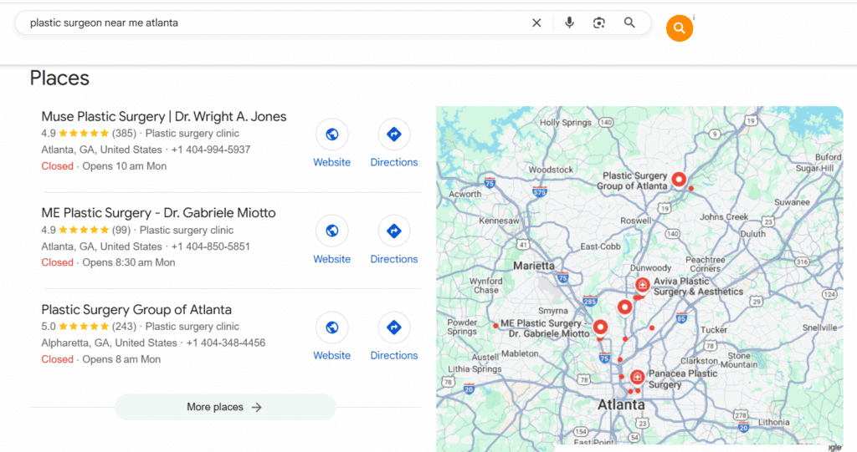Image resolution: width=857 pixels, height=452 pixels.
Task: Get directions to Muse Plastic Surgery icon
Action: pos(394,135)
